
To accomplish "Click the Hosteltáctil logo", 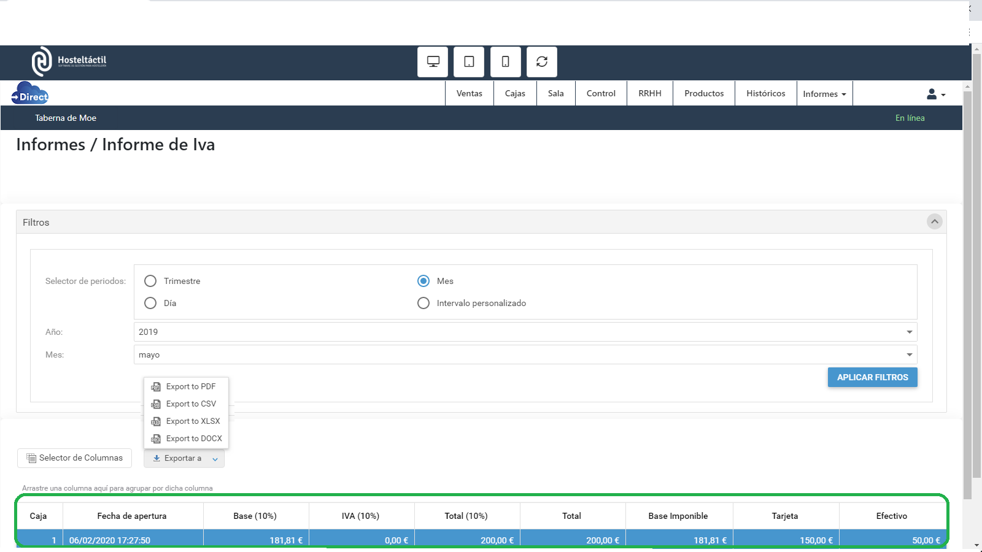I will point(69,61).
